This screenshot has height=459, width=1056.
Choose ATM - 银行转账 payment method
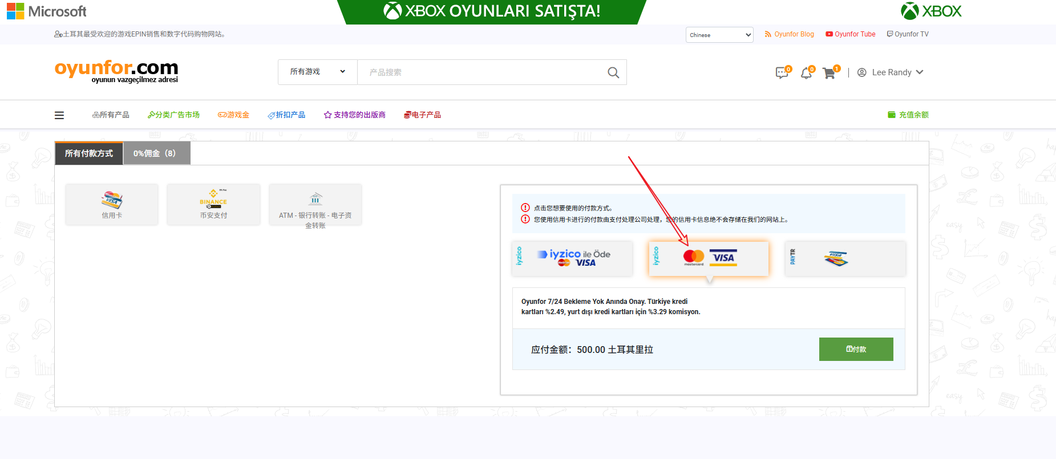(315, 204)
